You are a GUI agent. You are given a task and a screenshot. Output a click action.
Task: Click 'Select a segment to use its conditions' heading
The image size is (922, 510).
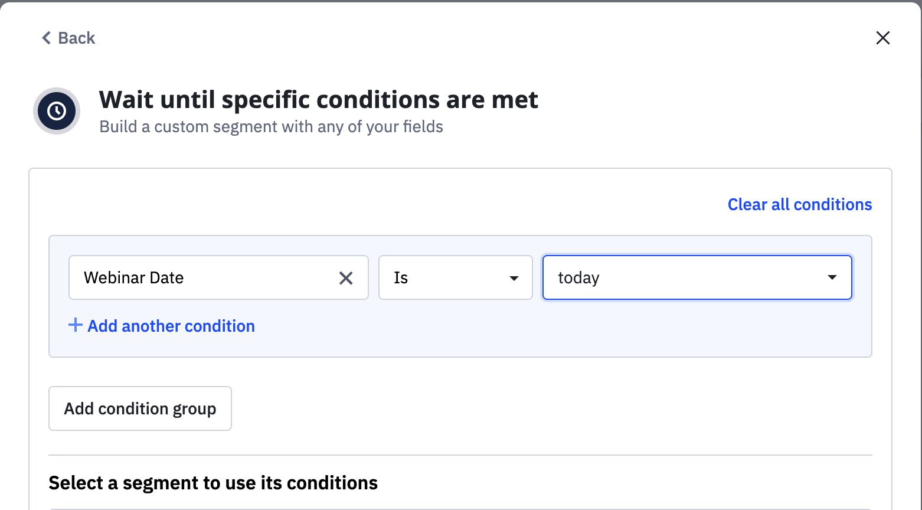coord(213,483)
